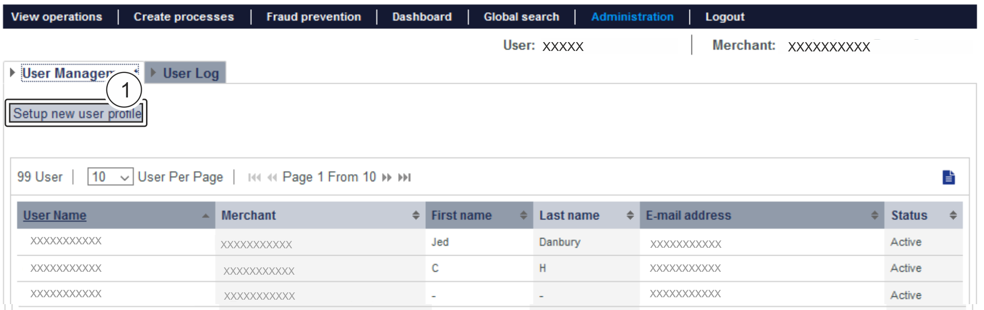Sort by Last name column arrows
984x310 pixels.
pos(630,215)
